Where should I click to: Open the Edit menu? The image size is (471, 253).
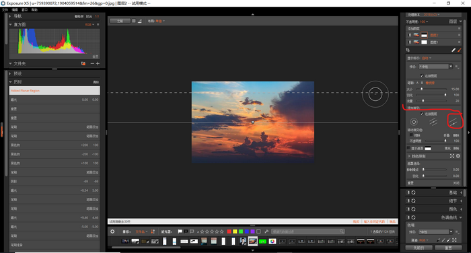tap(15, 10)
